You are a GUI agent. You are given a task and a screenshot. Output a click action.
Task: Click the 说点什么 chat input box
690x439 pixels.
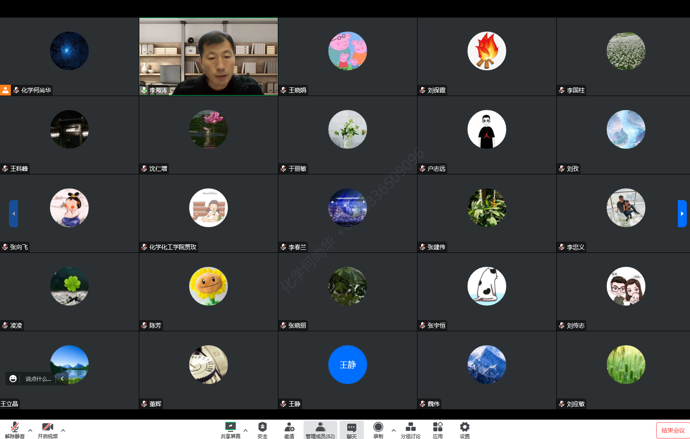pyautogui.click(x=38, y=379)
